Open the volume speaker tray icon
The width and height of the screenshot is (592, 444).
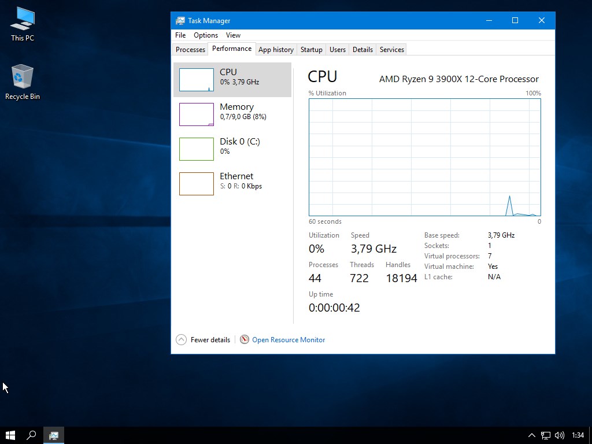tap(560, 435)
